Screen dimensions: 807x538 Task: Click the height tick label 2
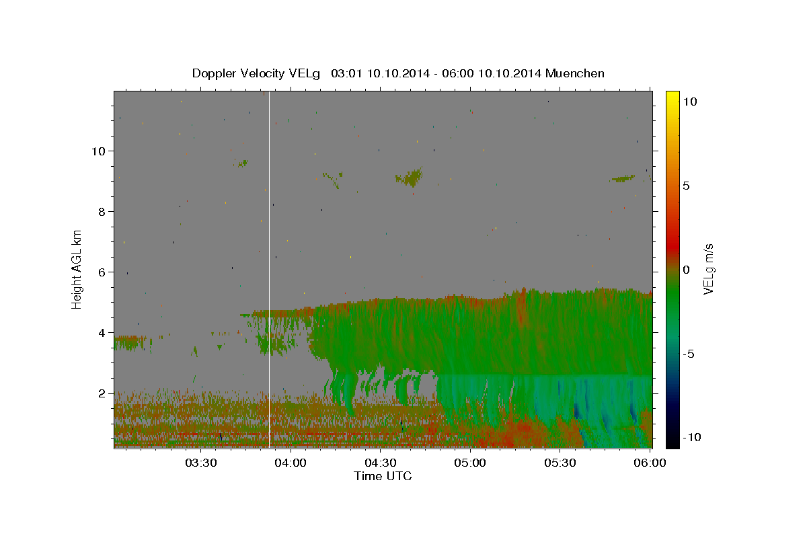coord(102,393)
